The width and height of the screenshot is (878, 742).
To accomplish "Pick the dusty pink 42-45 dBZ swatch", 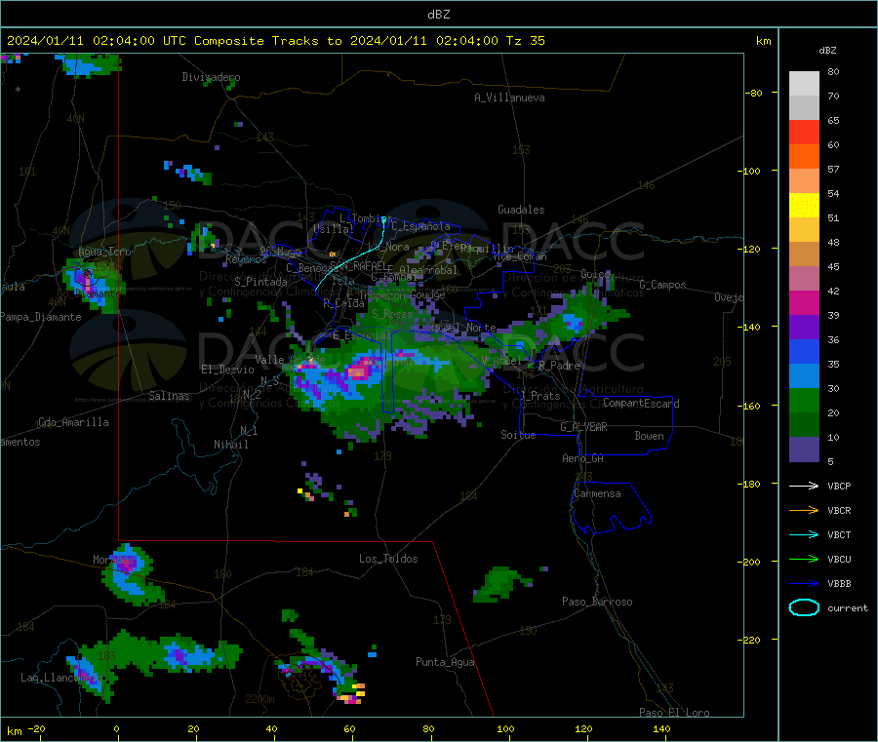I will tap(804, 278).
